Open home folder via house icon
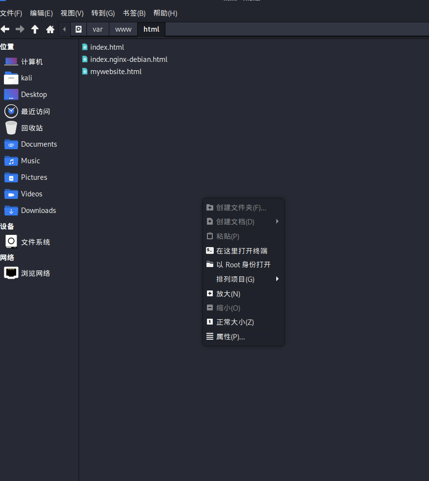The height and width of the screenshot is (481, 429). tap(50, 29)
